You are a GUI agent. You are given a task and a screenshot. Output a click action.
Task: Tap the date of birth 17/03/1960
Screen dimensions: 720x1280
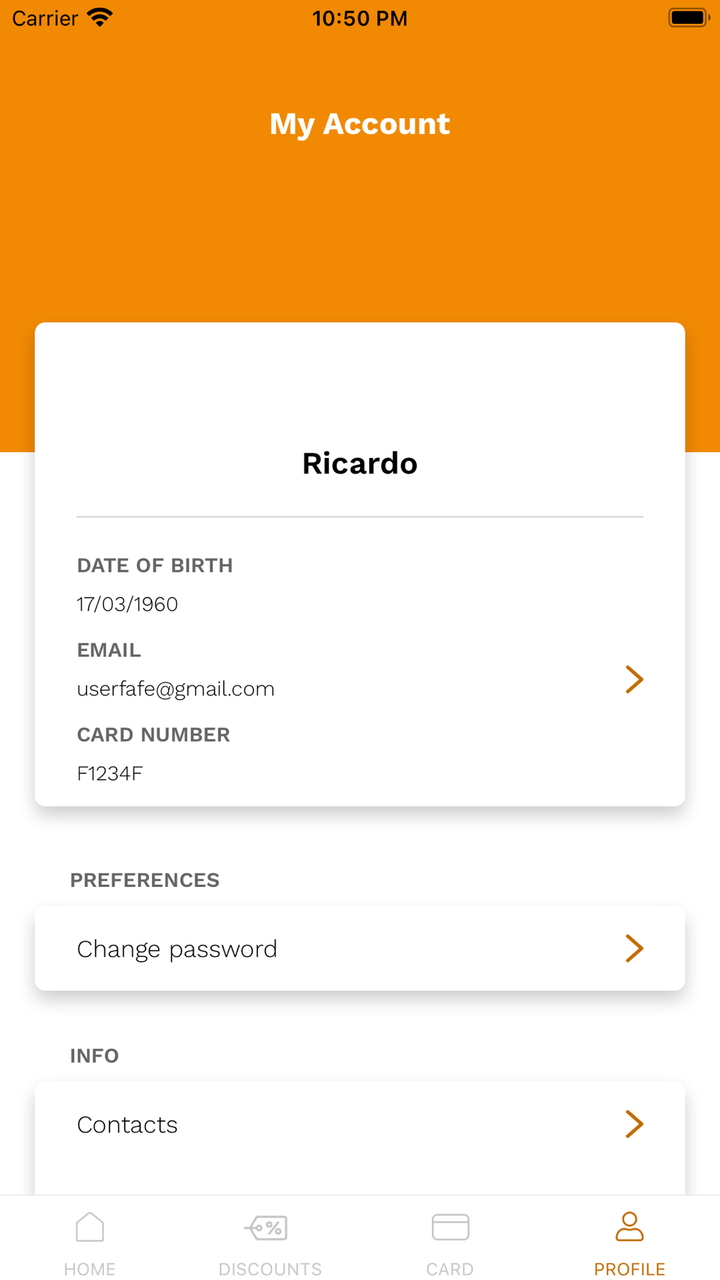click(127, 604)
